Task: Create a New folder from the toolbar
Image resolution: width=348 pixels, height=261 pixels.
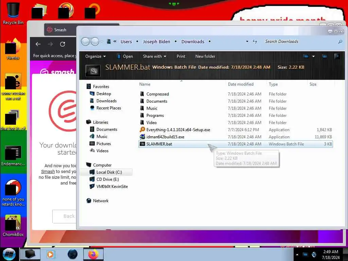Action: (205, 56)
